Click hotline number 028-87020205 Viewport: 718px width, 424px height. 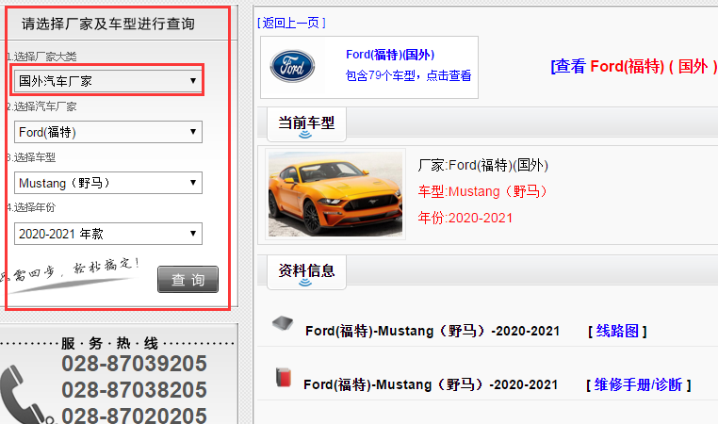click(134, 416)
